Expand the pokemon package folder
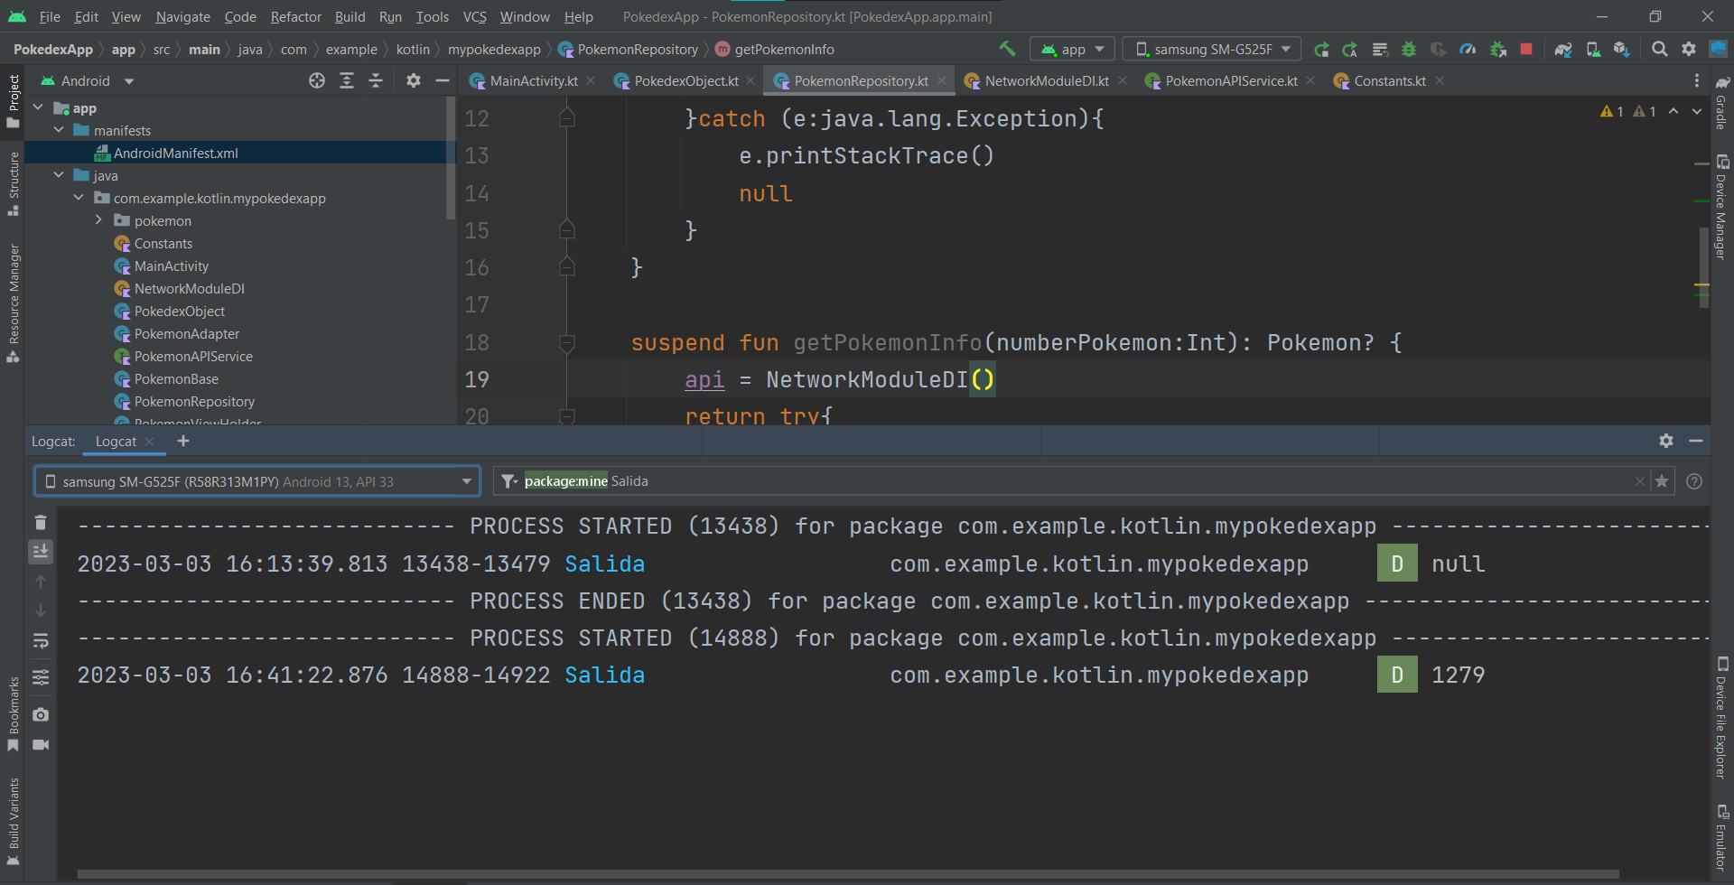 pyautogui.click(x=98, y=220)
